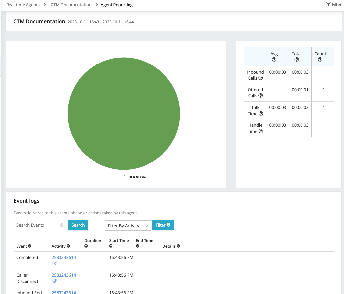The width and height of the screenshot is (344, 294).
Task: Open the Filter funnel icon at top right
Action: 328,4
